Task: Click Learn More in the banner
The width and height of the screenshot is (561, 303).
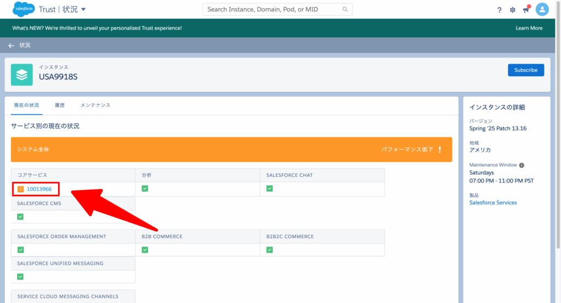Action: pos(529,28)
